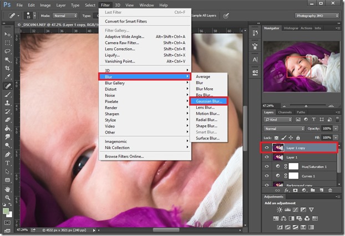Select the Brush tool
Screen dimensions: 345x236
click(7, 95)
